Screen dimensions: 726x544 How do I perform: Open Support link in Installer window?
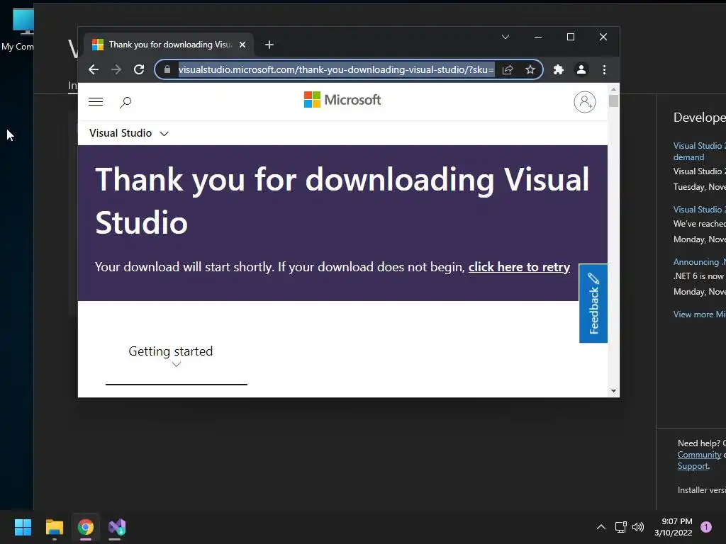pos(693,466)
